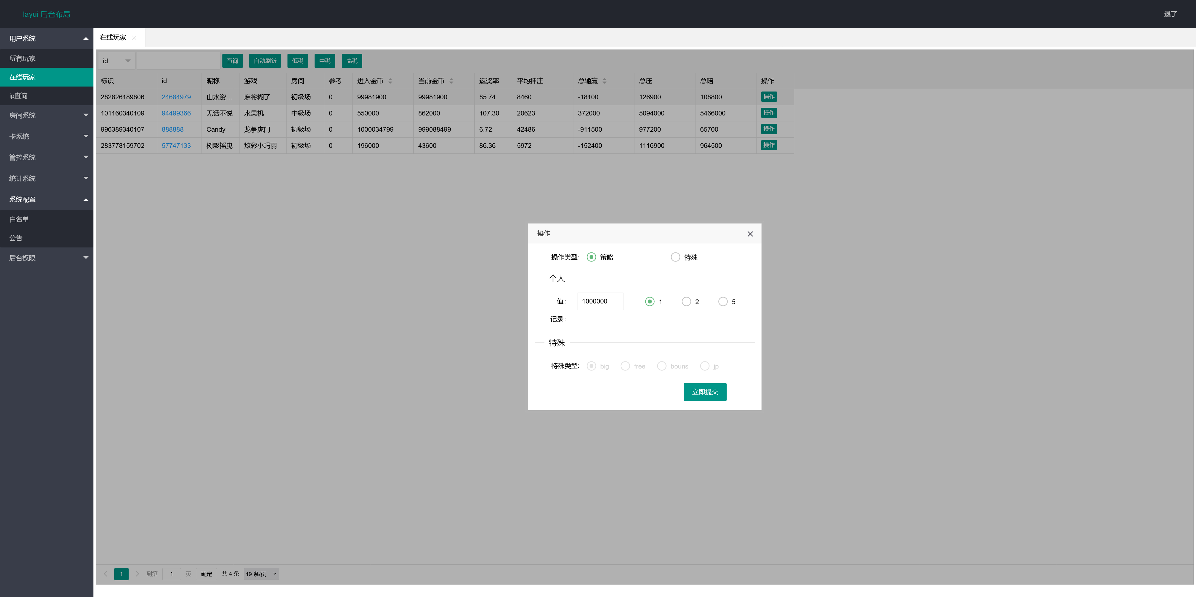
Task: Choose radio option 5 for 值
Action: pos(723,302)
